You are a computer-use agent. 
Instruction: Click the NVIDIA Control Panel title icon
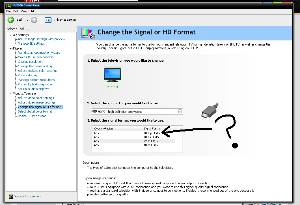tap(9, 5)
